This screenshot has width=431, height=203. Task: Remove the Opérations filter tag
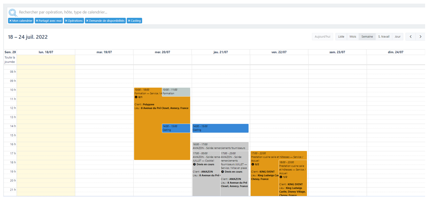[66, 21]
